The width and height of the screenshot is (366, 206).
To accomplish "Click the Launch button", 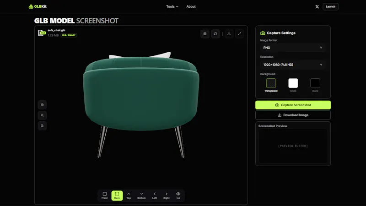I will [330, 6].
